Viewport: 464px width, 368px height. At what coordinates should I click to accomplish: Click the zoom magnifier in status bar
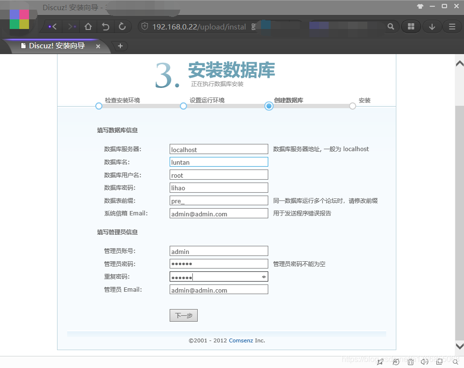pyautogui.click(x=456, y=362)
